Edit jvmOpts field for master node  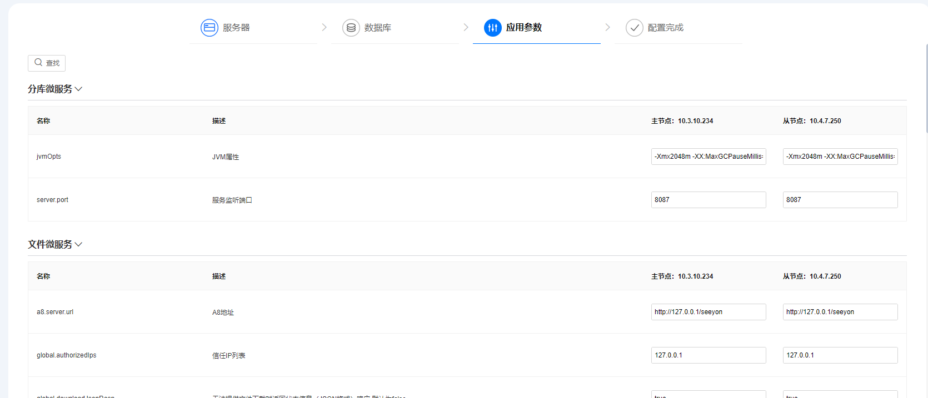(709, 157)
